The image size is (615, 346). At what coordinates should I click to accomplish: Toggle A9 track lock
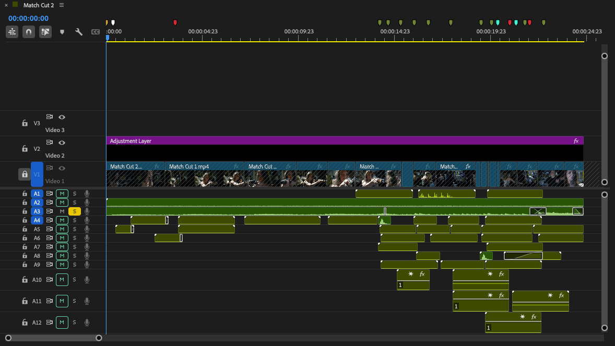click(x=25, y=265)
